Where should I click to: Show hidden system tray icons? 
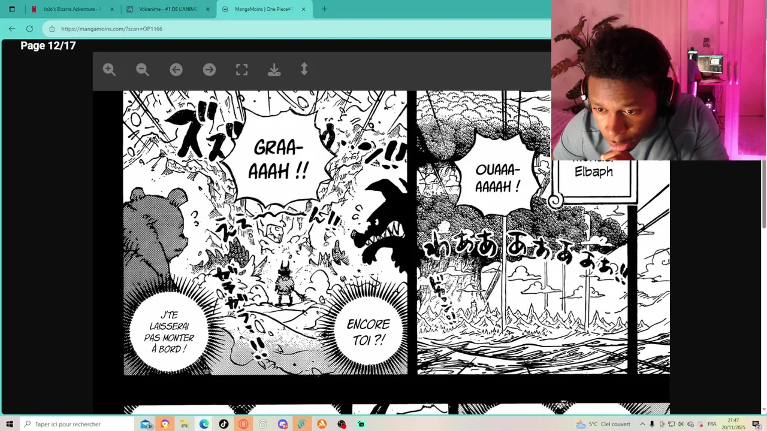tap(642, 424)
